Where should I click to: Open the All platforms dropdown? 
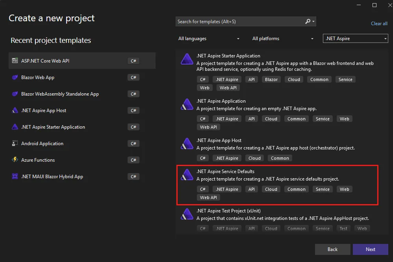282,38
